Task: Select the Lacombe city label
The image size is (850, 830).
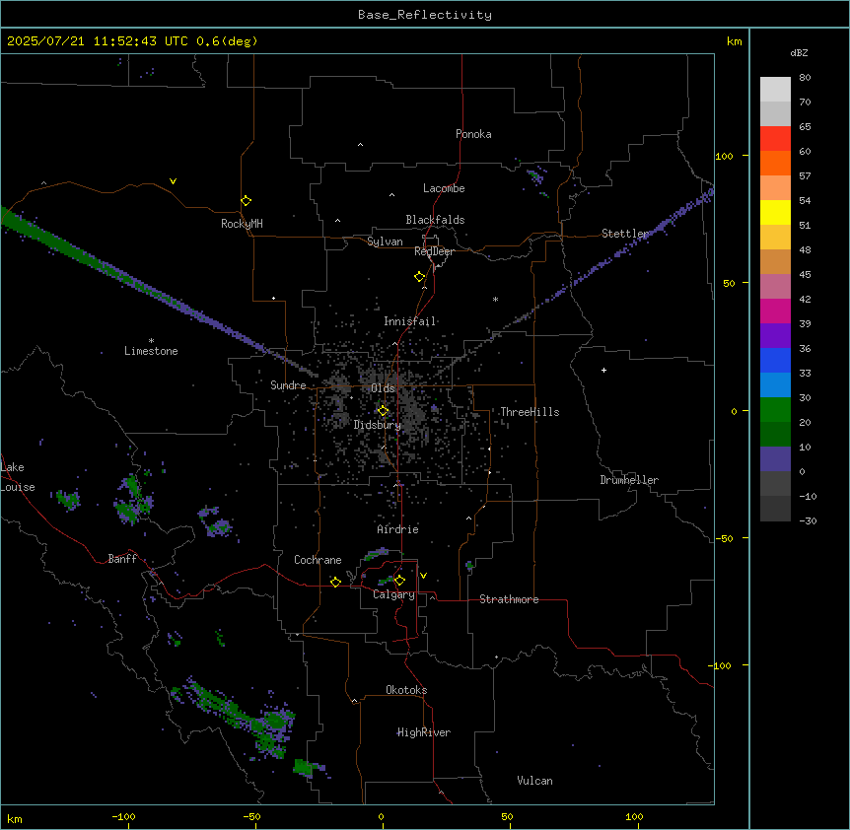Action: tap(444, 188)
